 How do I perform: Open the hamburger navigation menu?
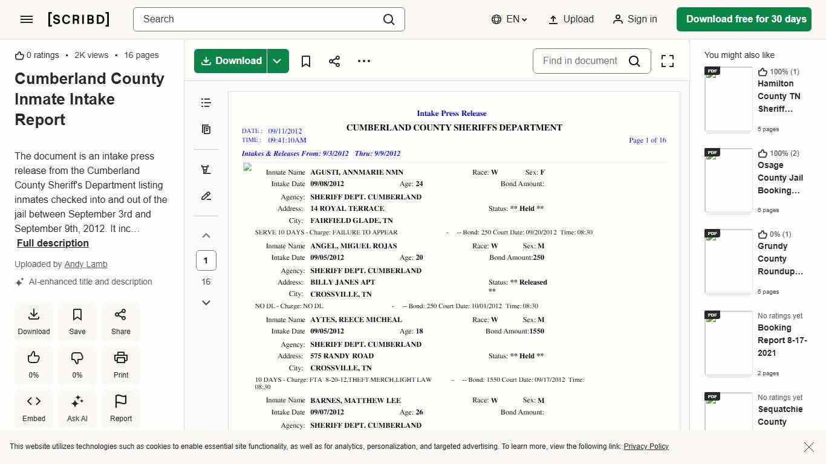26,19
